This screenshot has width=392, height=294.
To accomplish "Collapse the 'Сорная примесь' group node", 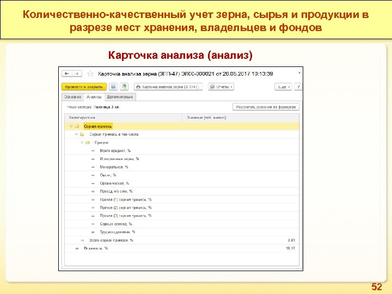I will 71,126.
